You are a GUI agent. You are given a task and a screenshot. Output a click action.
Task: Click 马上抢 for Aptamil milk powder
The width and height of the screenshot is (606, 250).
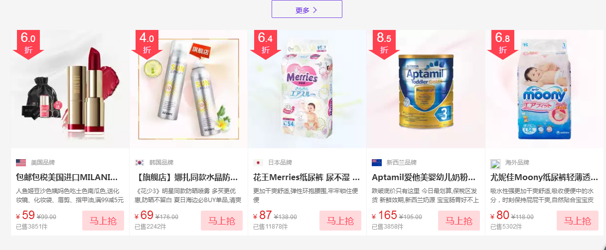459,221
